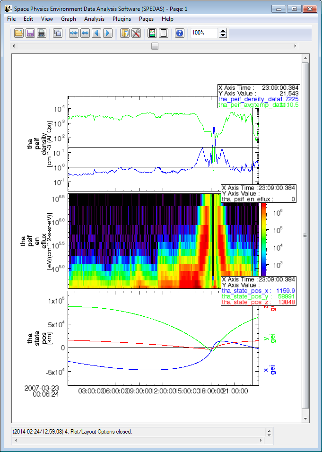This screenshot has height=452, width=322.
Task: Click the shift right arrow icon
Action: point(108,33)
